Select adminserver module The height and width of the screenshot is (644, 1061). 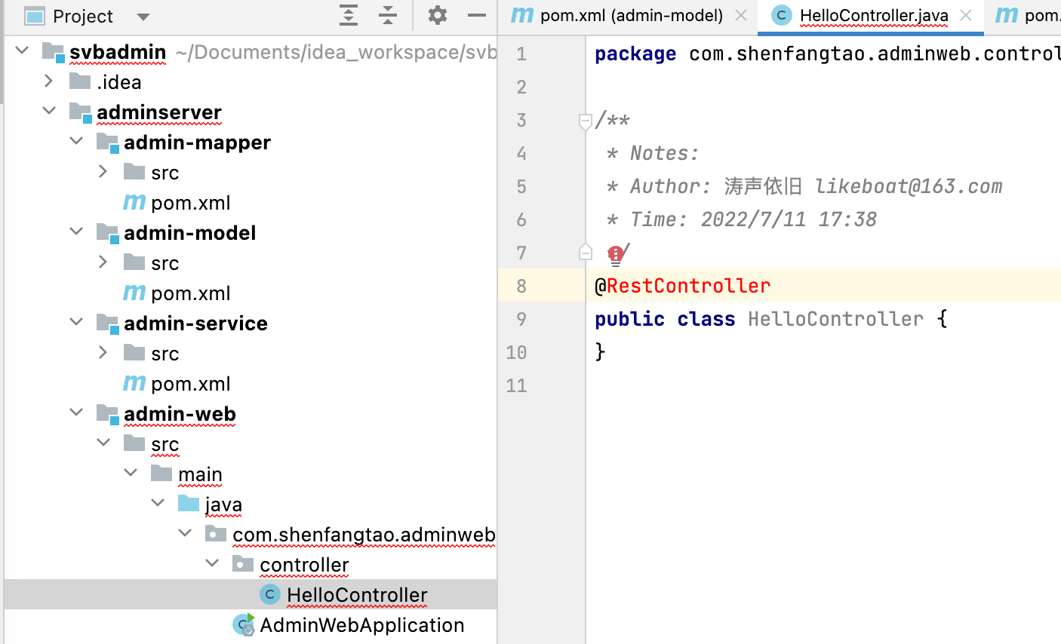pos(159,112)
